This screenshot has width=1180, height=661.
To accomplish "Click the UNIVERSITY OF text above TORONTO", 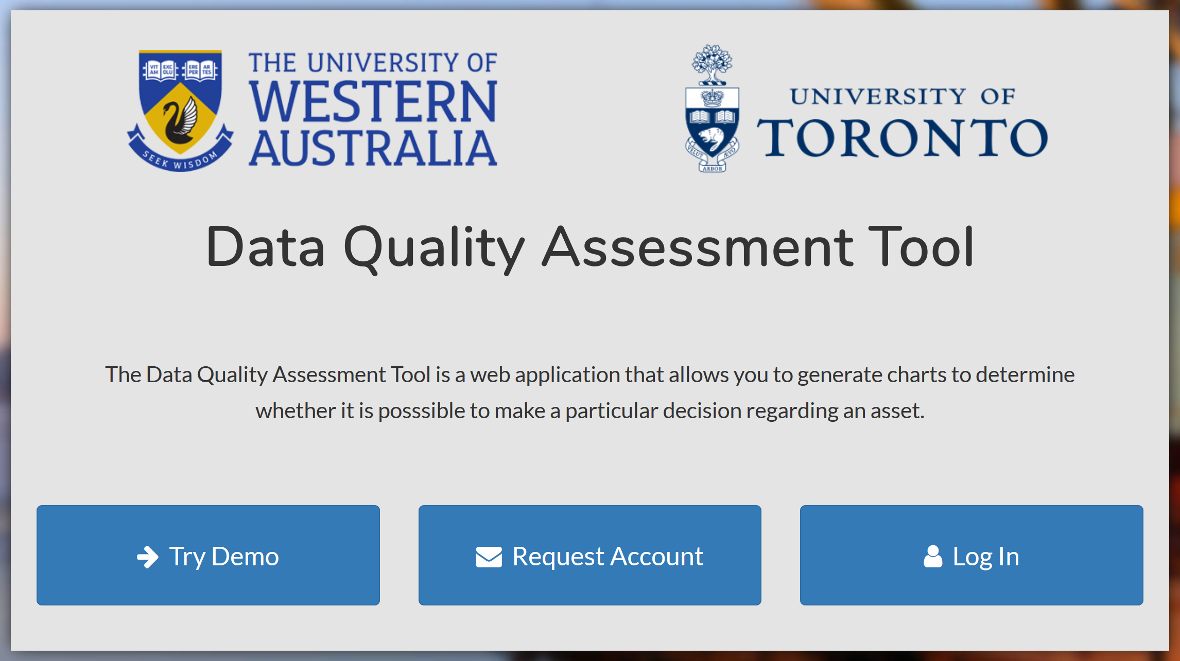I will 903,97.
